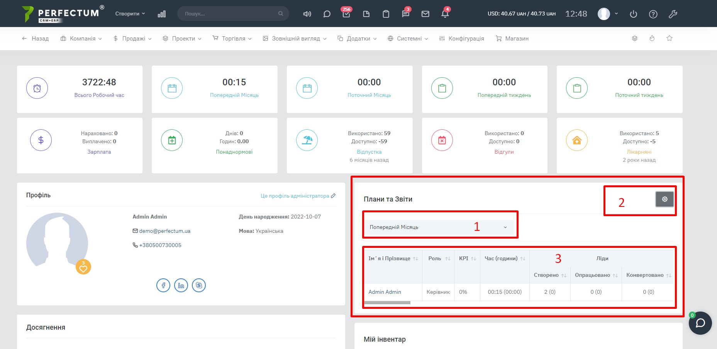Click the bar chart dashboard icon
The height and width of the screenshot is (349, 717).
[161, 14]
